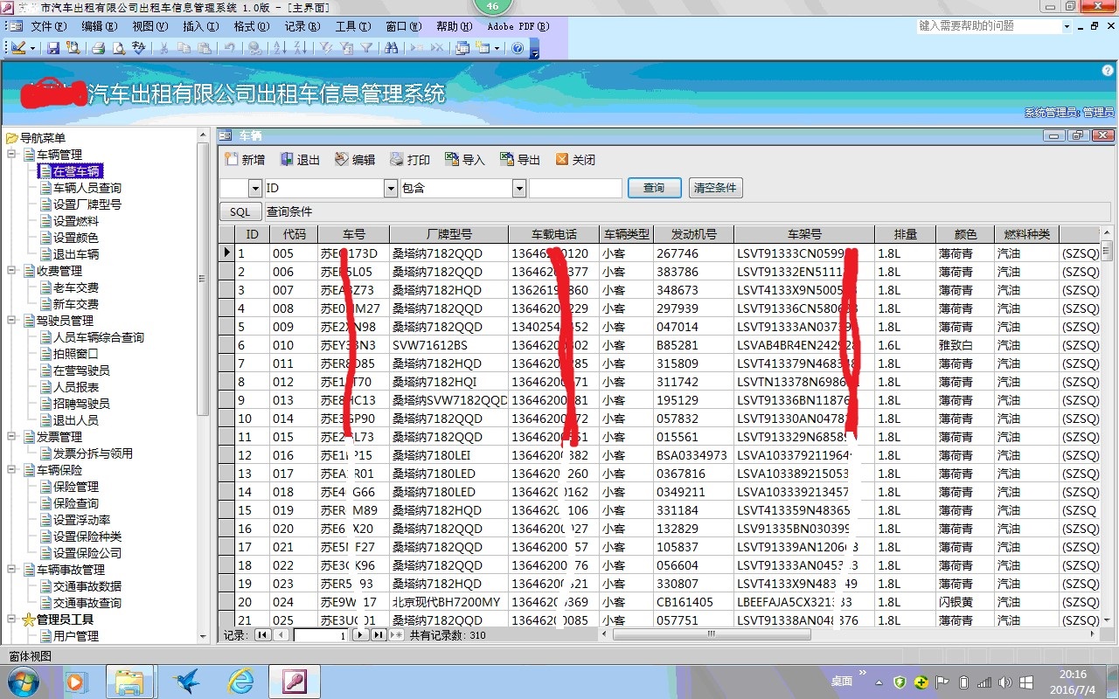The width and height of the screenshot is (1119, 699).
Task: Click the SQL button
Action: [x=240, y=212]
